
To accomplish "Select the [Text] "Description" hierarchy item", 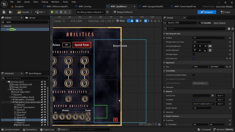I will (x=25, y=107).
